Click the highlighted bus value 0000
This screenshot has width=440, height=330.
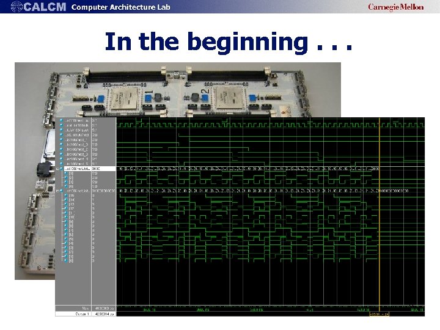point(96,169)
